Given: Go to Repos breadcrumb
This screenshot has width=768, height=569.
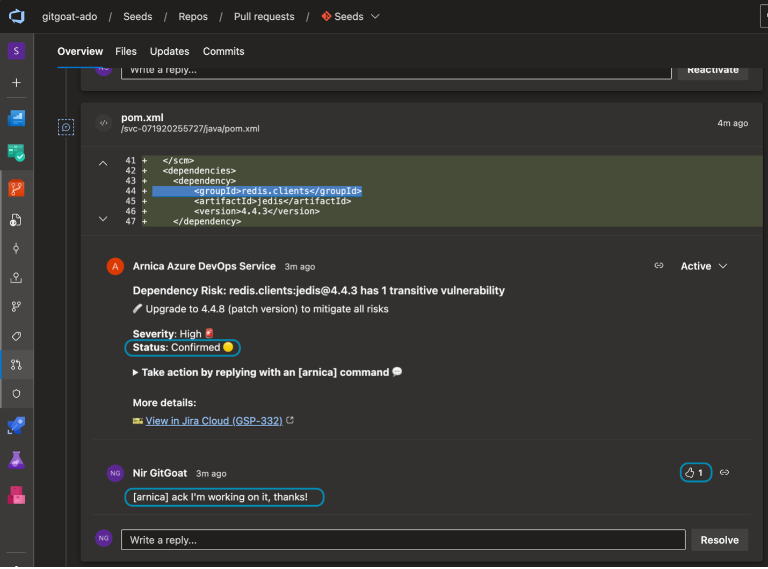Looking at the screenshot, I should (193, 17).
